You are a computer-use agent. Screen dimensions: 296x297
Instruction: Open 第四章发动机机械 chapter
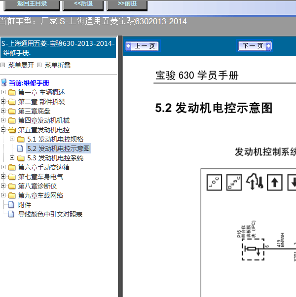[x=44, y=120]
